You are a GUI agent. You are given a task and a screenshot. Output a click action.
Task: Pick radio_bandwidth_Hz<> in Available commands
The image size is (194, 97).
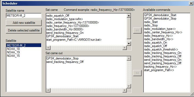pos(159,39)
